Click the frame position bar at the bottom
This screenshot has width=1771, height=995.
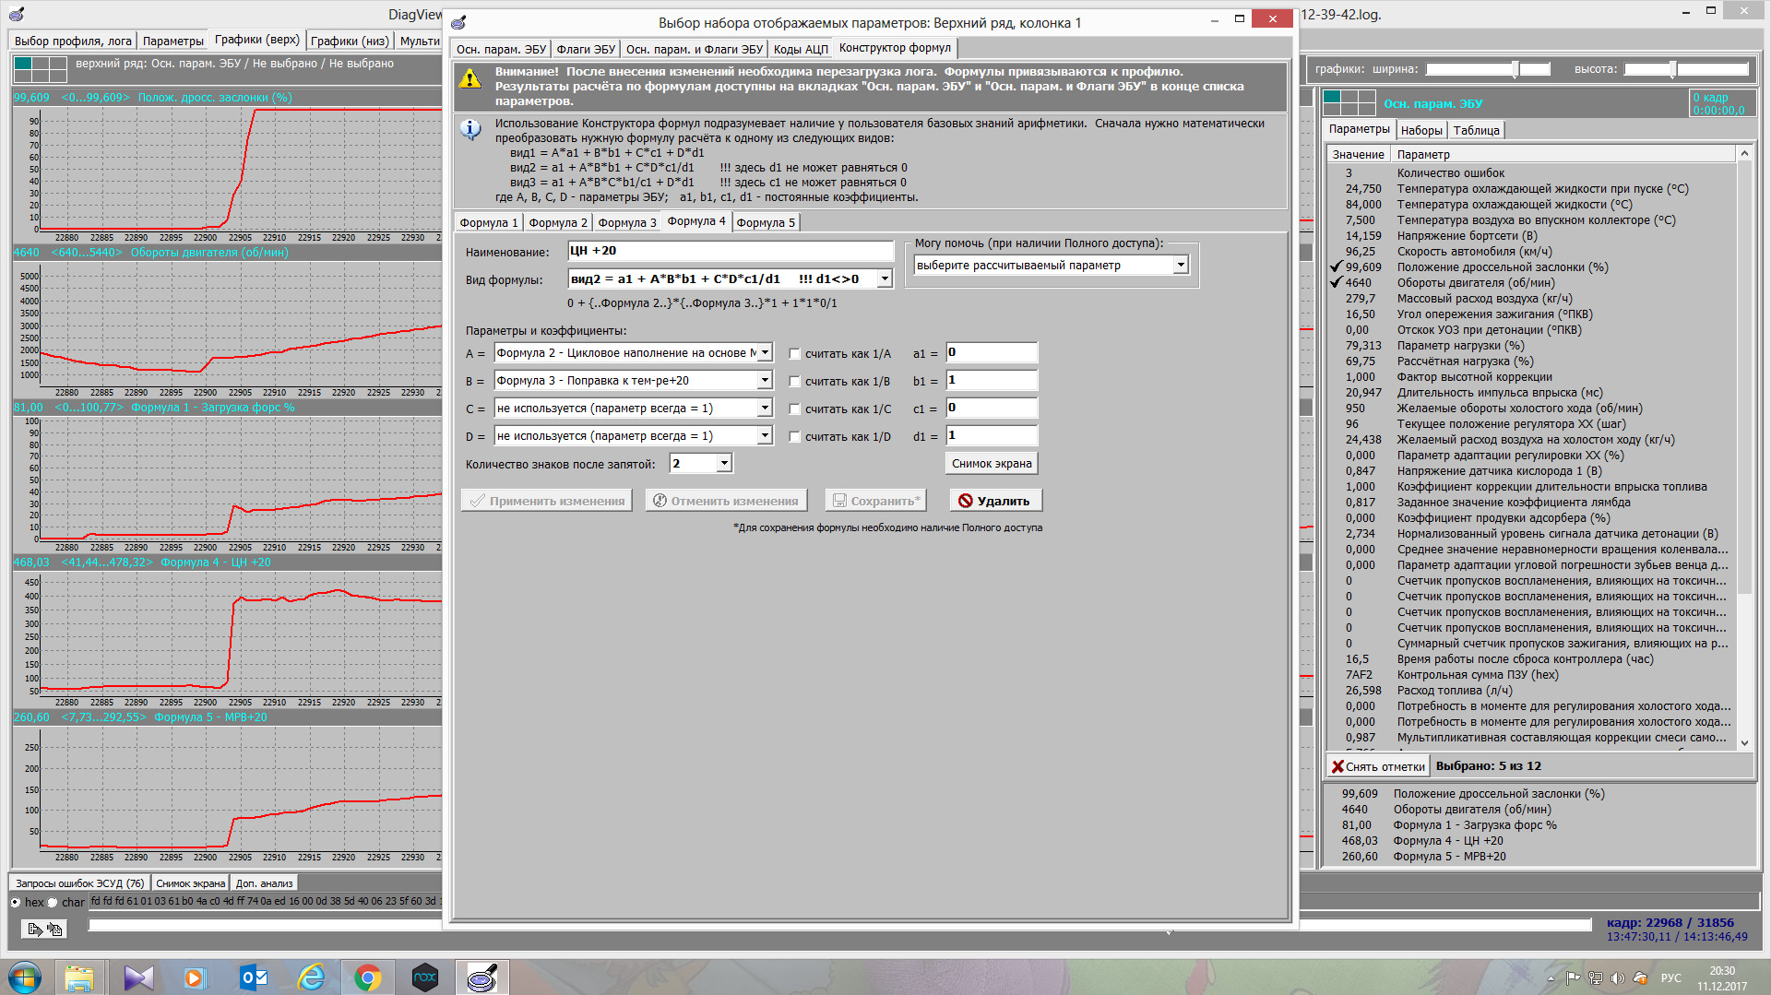pyautogui.click(x=840, y=925)
